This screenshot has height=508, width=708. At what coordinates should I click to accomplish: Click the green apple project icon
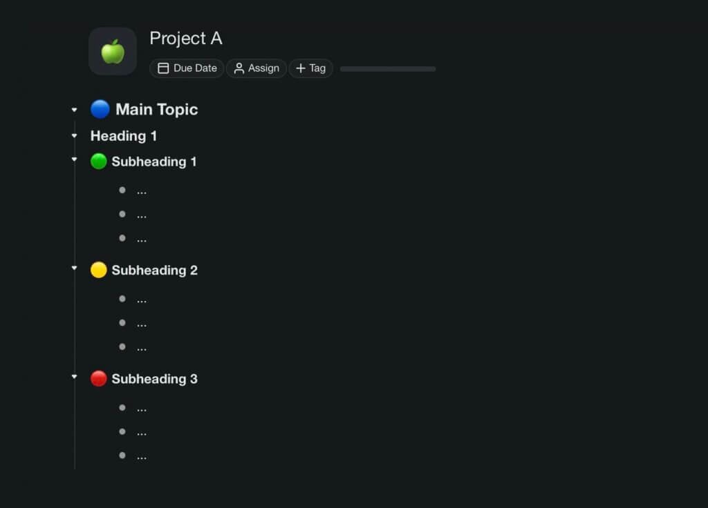point(112,50)
